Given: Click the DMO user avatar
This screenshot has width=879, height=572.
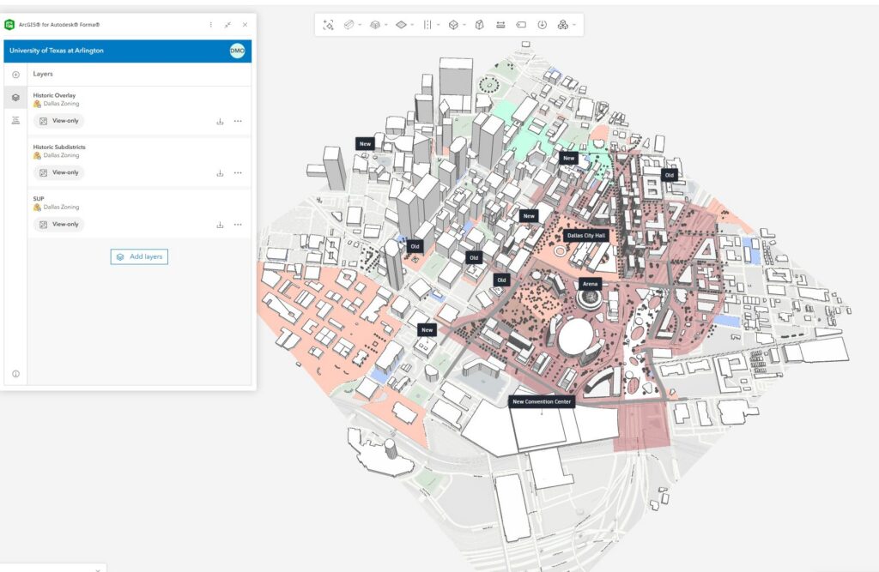Looking at the screenshot, I should (237, 51).
